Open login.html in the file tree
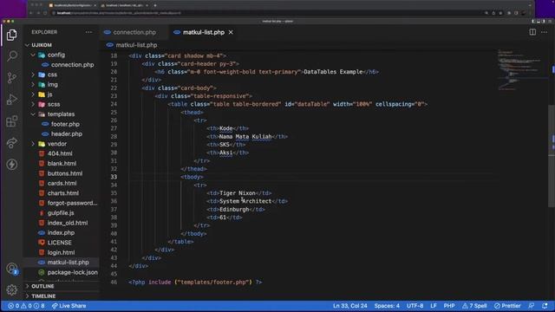Viewport: 555px width, 312px height. point(62,252)
